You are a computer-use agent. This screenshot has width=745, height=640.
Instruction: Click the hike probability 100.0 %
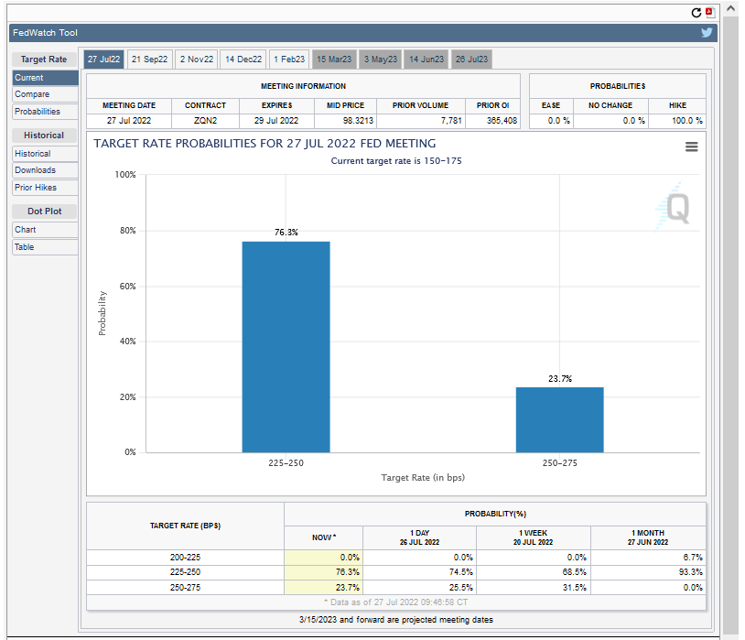687,121
